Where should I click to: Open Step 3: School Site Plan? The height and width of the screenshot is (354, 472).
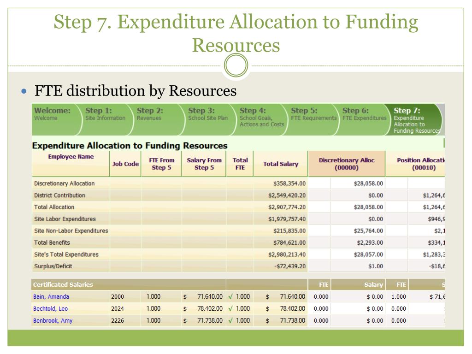click(208, 119)
